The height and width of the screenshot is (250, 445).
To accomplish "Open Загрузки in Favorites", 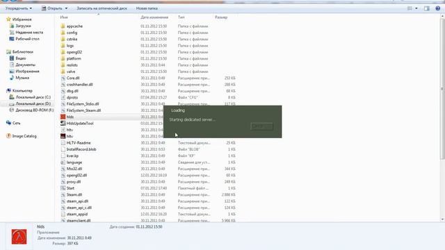I will (23, 26).
